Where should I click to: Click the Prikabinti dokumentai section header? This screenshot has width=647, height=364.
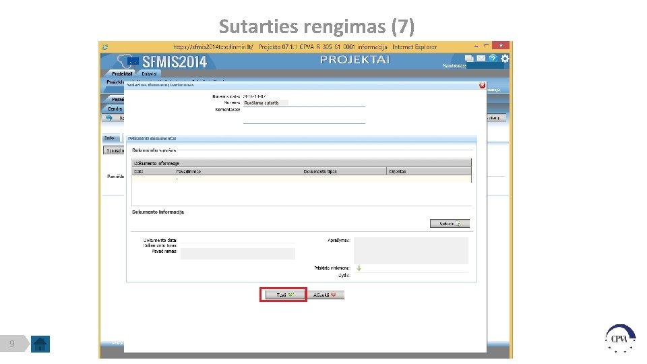(x=301, y=139)
